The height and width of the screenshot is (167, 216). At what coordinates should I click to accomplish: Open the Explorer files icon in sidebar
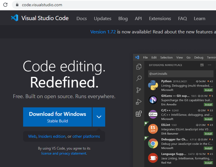(139, 67)
